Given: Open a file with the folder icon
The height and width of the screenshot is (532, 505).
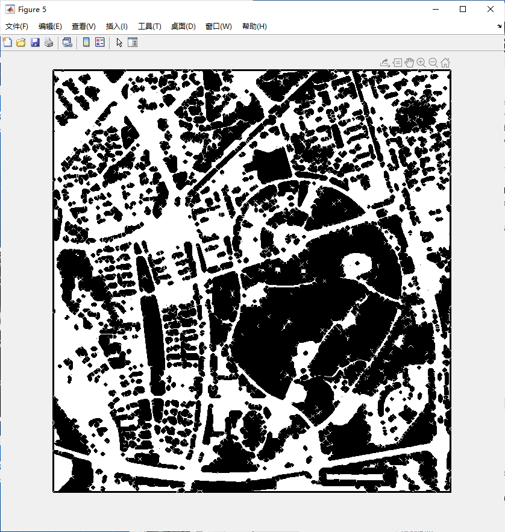Looking at the screenshot, I should tap(20, 42).
